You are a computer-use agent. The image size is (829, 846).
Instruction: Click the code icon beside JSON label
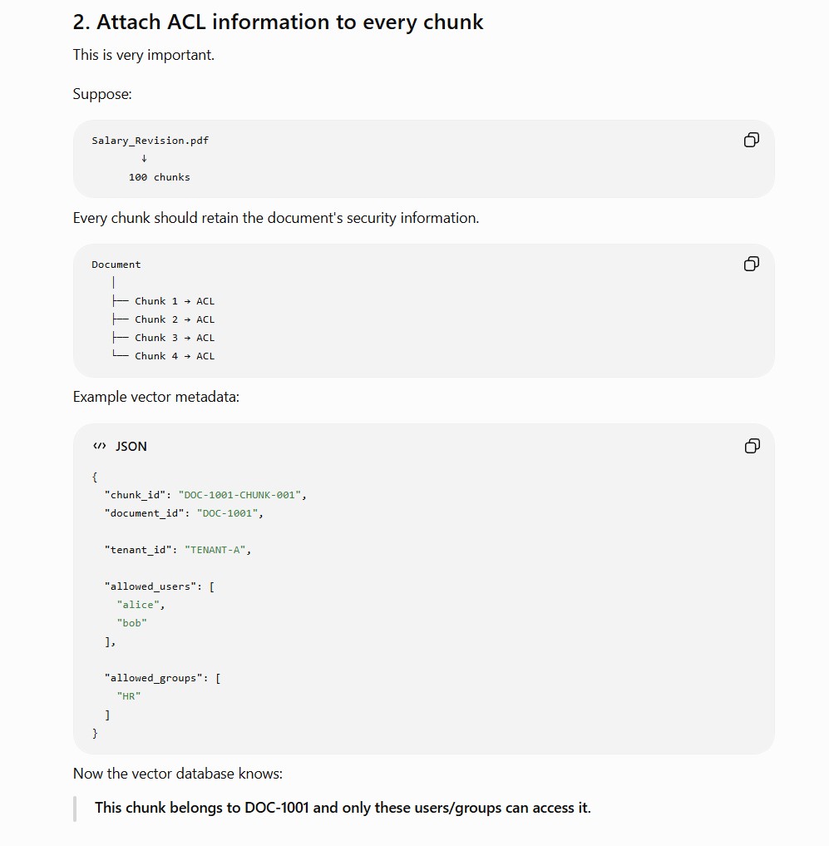coord(99,446)
